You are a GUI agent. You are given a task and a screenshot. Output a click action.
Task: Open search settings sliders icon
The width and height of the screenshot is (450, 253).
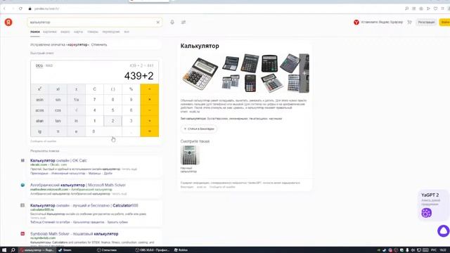click(x=184, y=22)
